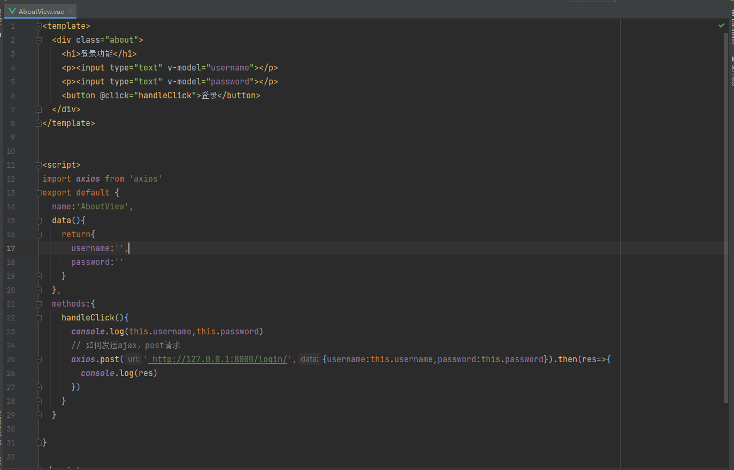Collapse the div class about block
Screen dimensions: 734x470
pos(39,40)
